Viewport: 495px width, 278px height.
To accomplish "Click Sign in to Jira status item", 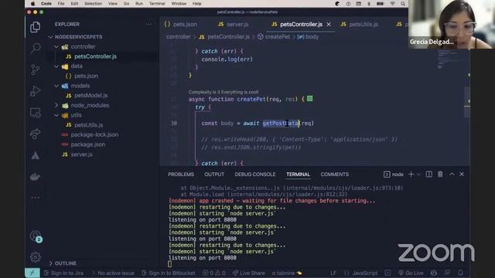I will (x=63, y=273).
